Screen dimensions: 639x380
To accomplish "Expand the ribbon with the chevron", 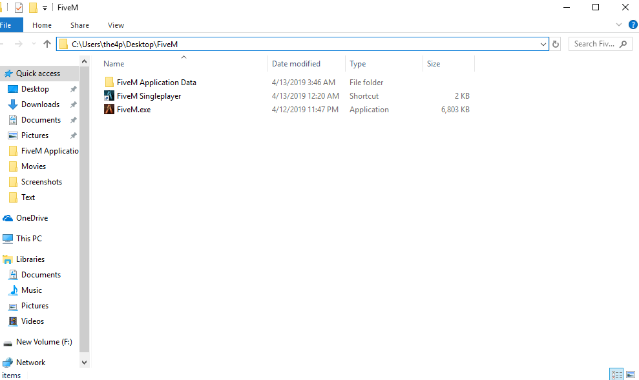I will point(618,25).
